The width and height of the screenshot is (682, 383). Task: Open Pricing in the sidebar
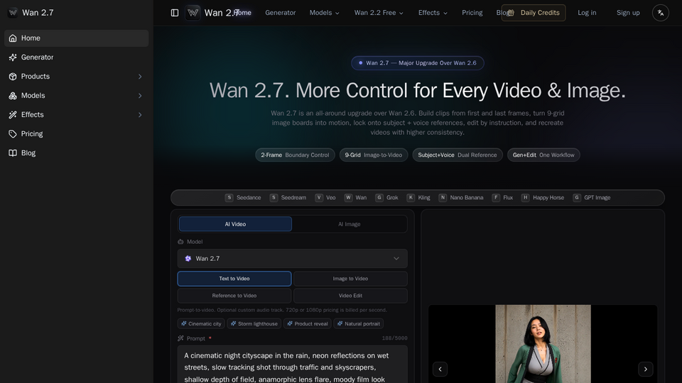point(77,134)
